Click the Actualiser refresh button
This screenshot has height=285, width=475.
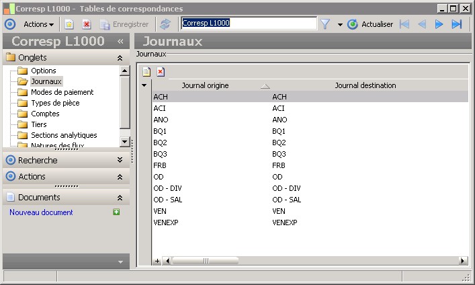coord(370,24)
